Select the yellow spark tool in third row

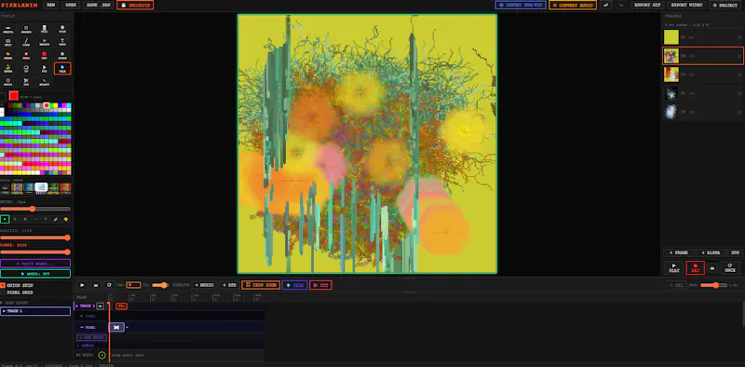[8, 55]
